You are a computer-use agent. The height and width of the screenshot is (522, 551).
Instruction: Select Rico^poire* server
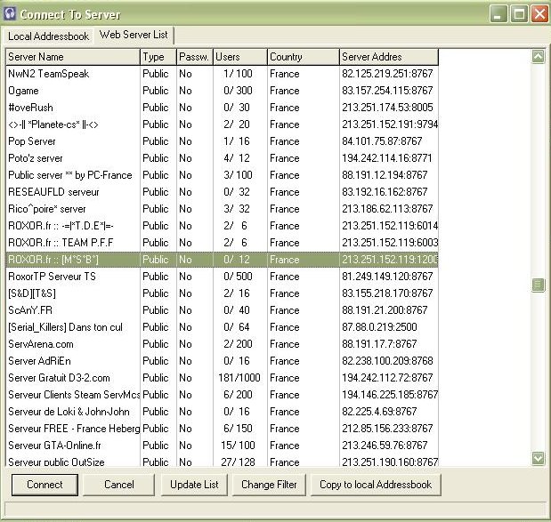pyautogui.click(x=222, y=209)
